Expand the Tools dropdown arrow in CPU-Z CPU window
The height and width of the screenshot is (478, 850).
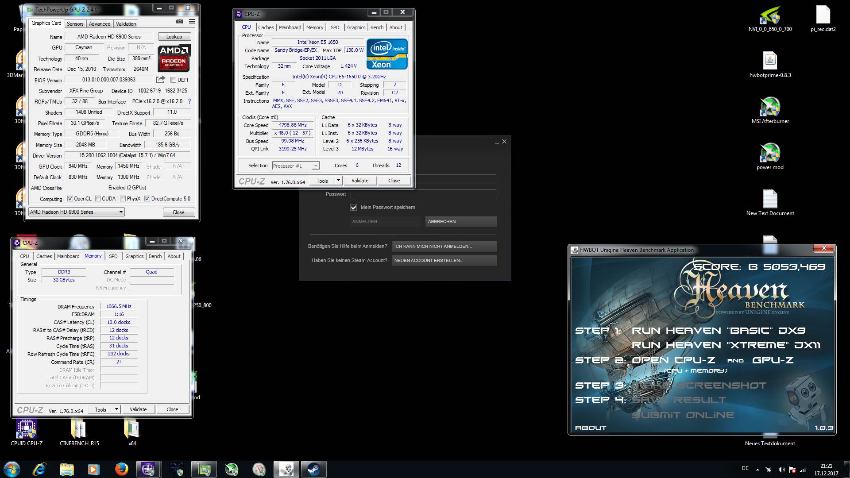pos(338,181)
